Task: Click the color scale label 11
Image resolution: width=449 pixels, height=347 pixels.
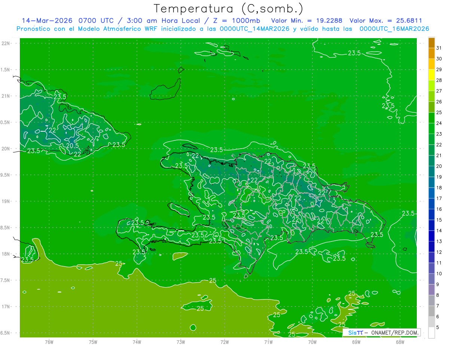Action: [439, 263]
